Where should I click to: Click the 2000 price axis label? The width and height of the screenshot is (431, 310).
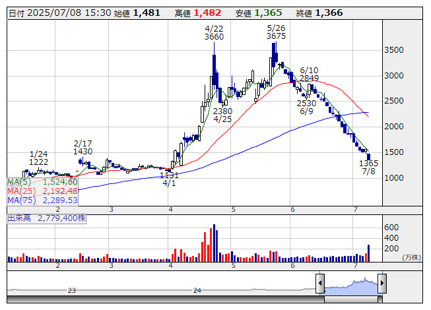pos(394,127)
